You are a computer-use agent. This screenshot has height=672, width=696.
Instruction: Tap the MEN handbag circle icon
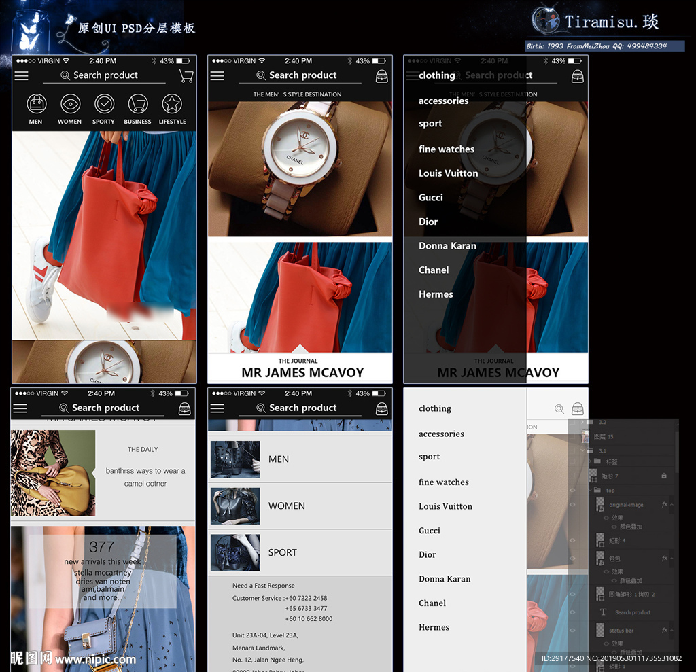pyautogui.click(x=37, y=104)
